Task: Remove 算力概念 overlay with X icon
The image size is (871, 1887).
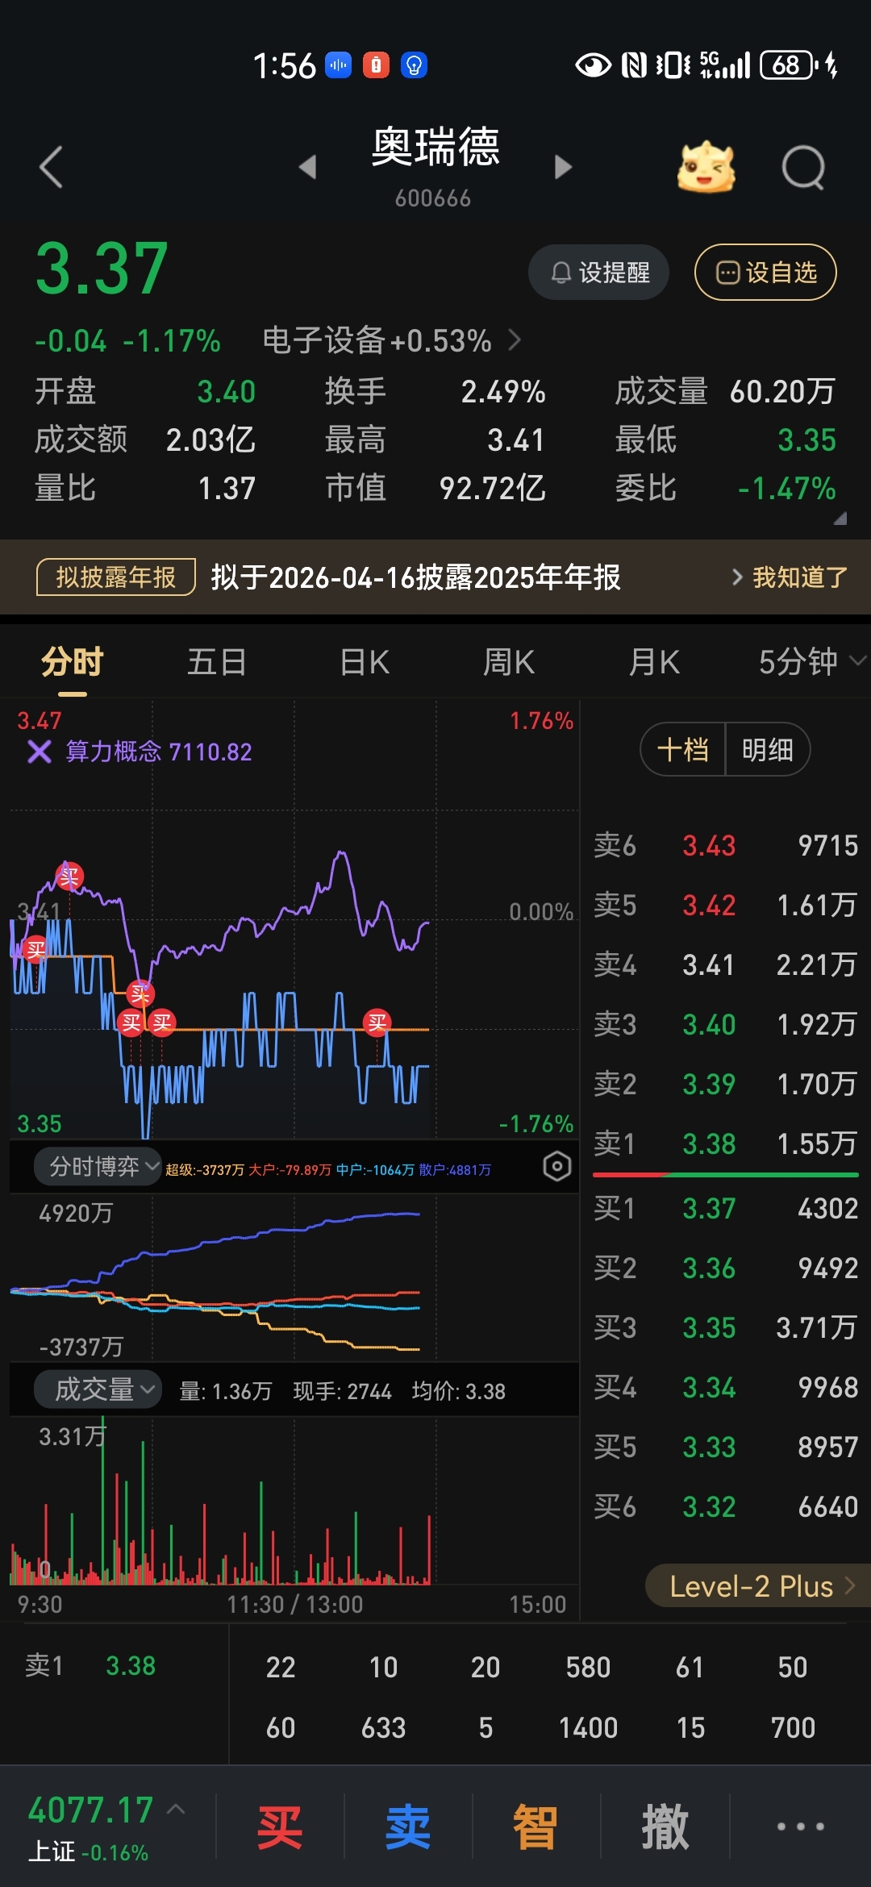Action: 39,752
